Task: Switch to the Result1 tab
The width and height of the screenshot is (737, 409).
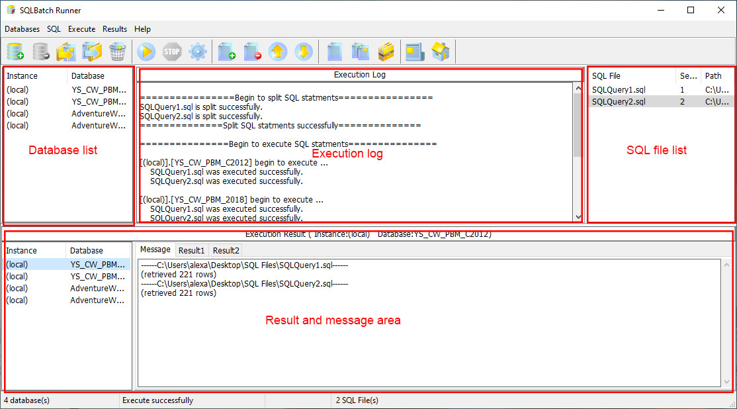Action: [x=191, y=251]
